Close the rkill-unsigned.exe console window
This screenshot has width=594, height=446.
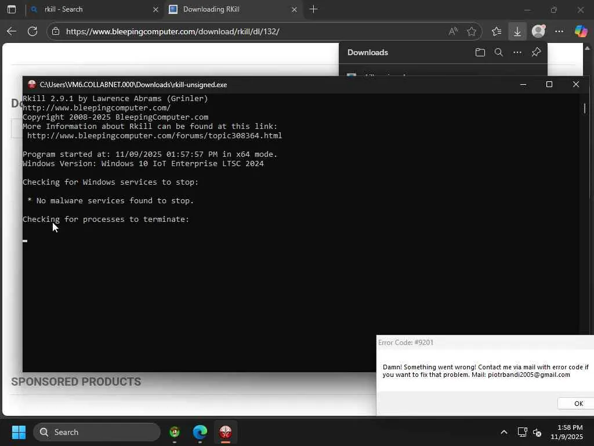click(x=576, y=85)
